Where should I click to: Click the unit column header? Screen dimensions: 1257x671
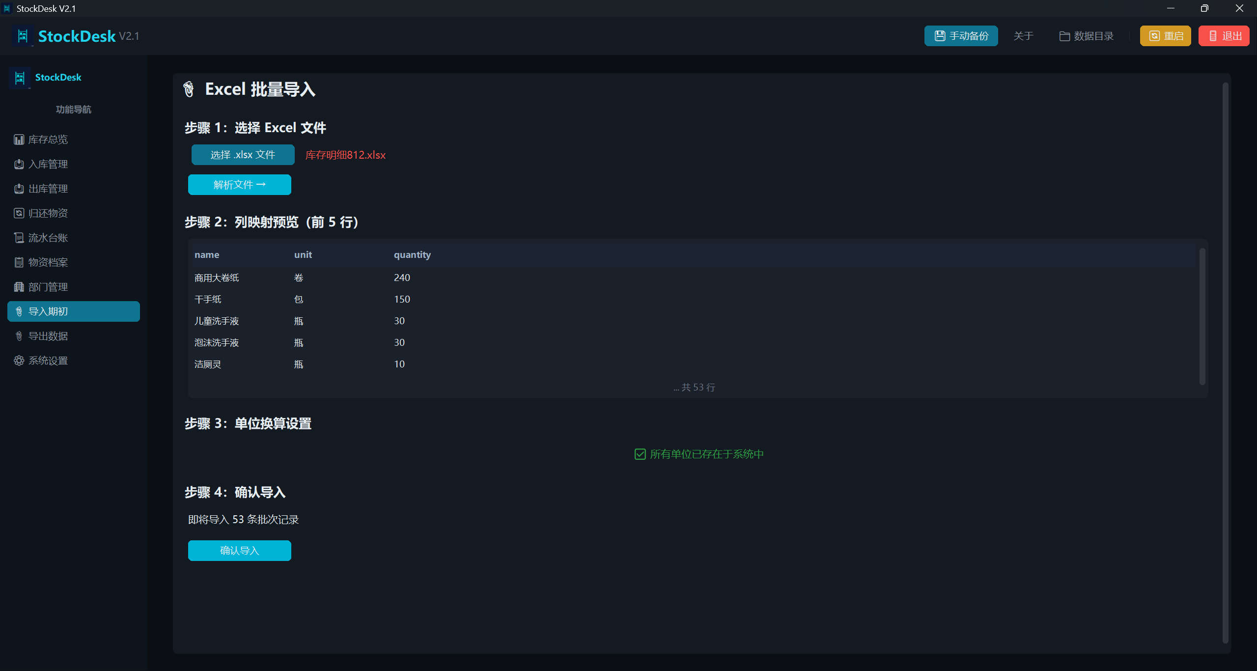pos(303,254)
